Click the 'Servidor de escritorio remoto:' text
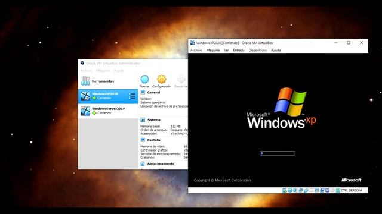 pos(161,154)
